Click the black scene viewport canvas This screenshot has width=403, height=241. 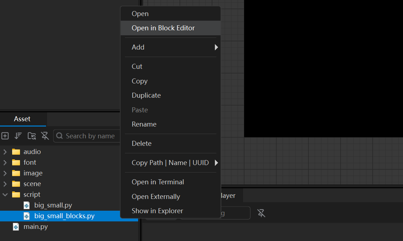point(323,68)
